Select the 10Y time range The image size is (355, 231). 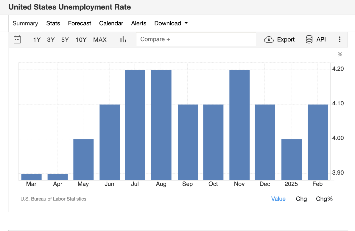(81, 39)
